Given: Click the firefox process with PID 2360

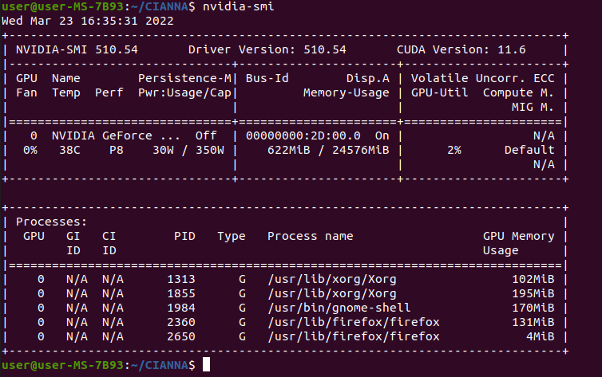Looking at the screenshot, I should [353, 322].
